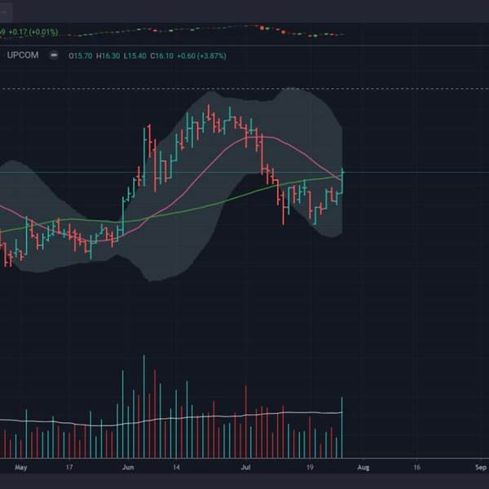
Task: Click the Aug label on time axis
Action: pyautogui.click(x=363, y=467)
